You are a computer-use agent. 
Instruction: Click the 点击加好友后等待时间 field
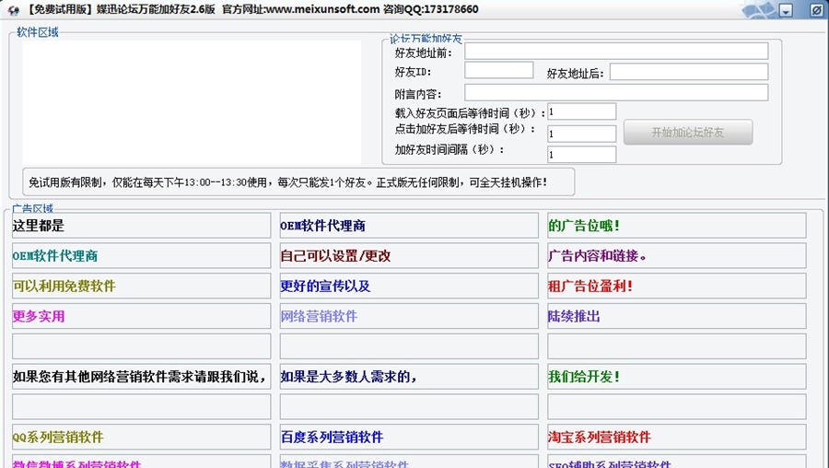[581, 134]
